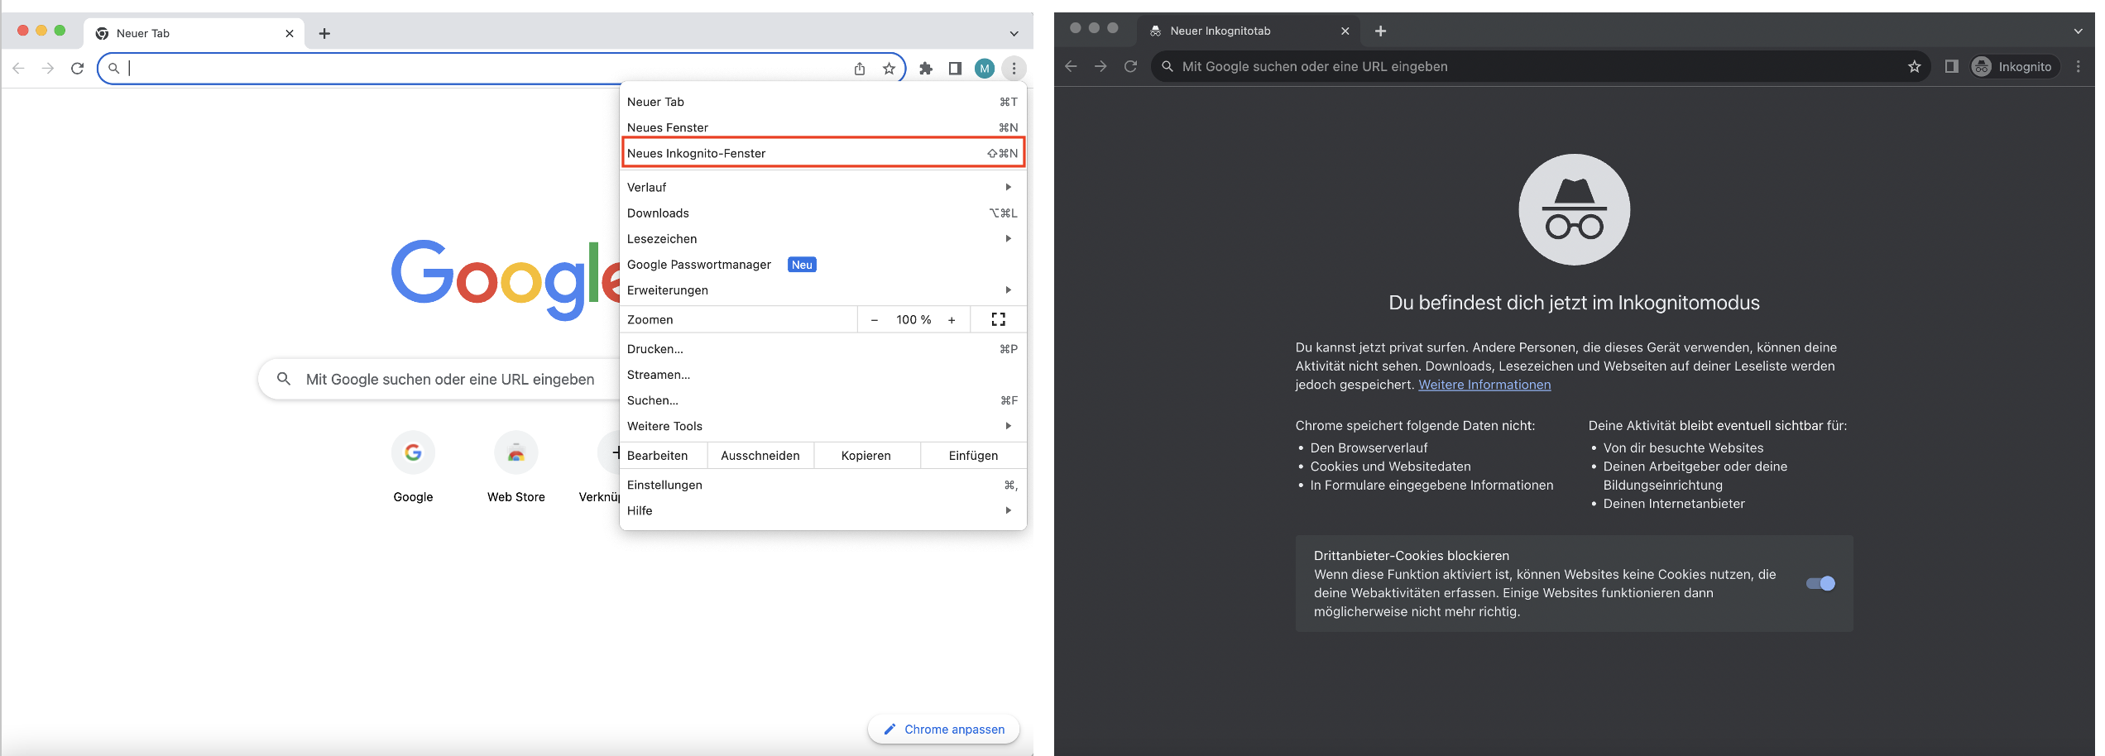Screen dimensions: 2105x756
Task: Click forward arrow in the light Chrome window
Action: pyautogui.click(x=48, y=69)
